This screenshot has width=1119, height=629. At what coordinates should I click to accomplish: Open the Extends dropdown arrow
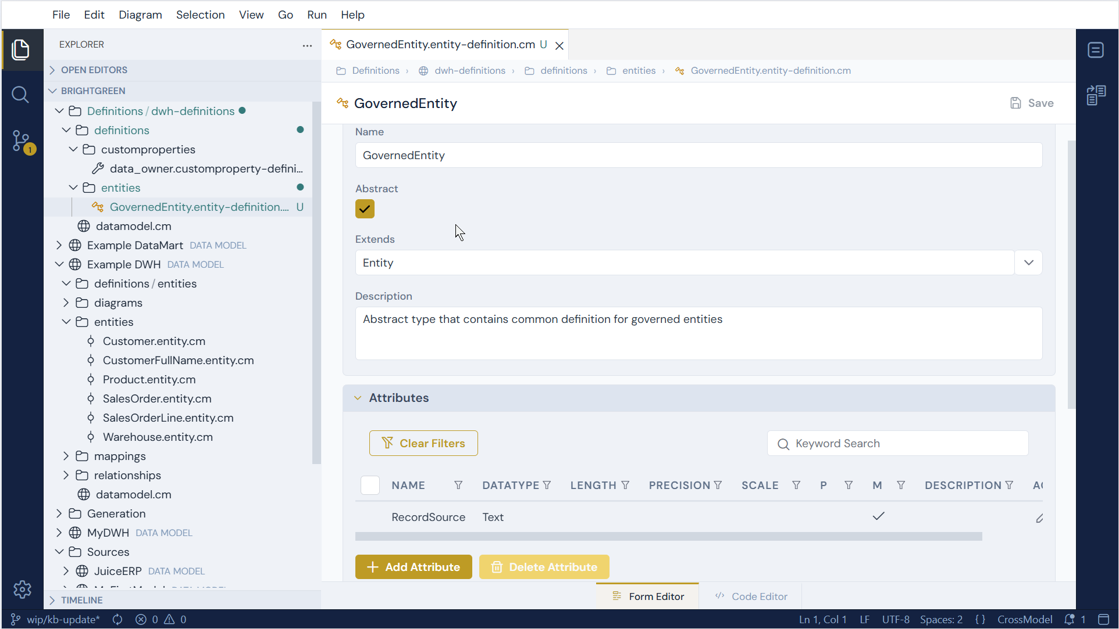point(1028,263)
